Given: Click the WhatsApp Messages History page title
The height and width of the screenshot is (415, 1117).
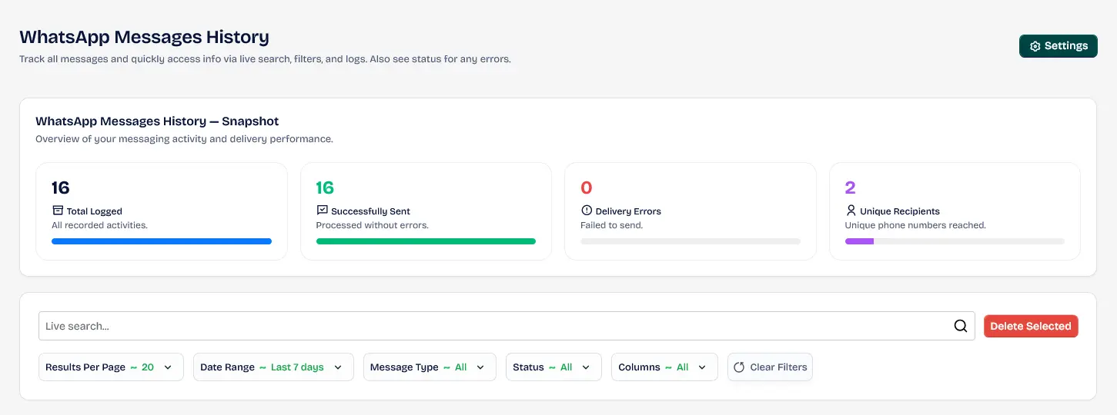Looking at the screenshot, I should 144,37.
